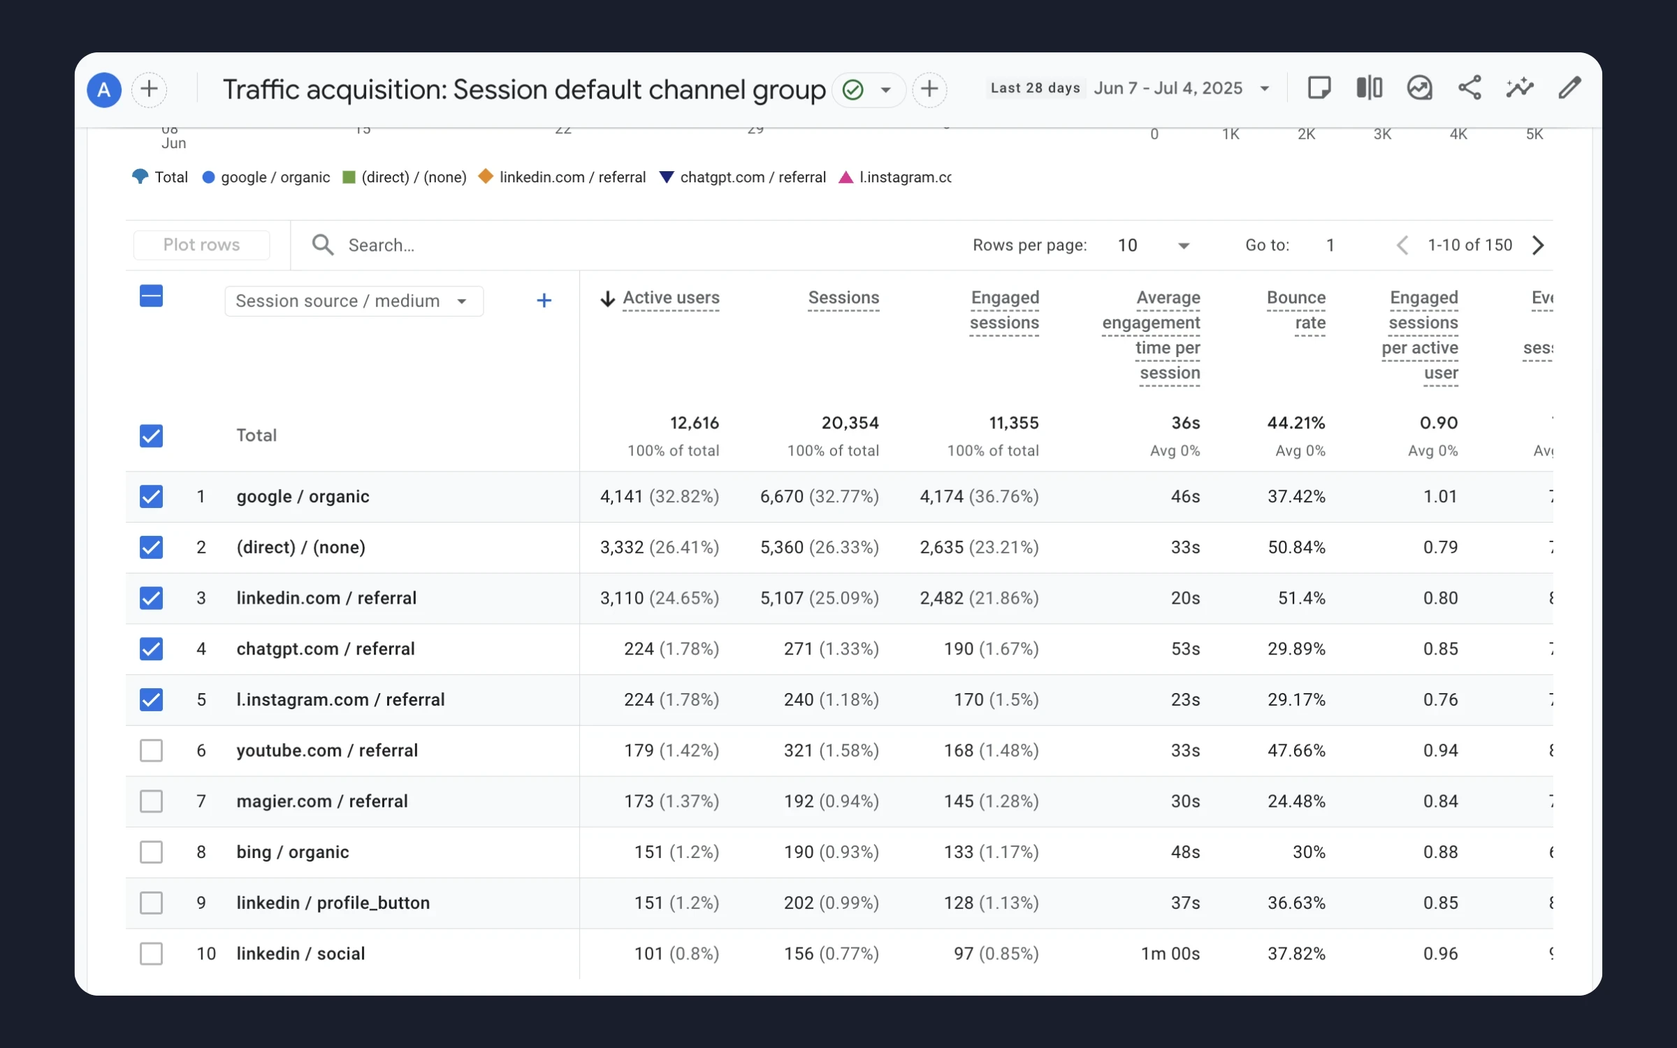Open the Session source / medium dimension dropdown
Image resolution: width=1677 pixels, height=1048 pixels.
point(353,300)
